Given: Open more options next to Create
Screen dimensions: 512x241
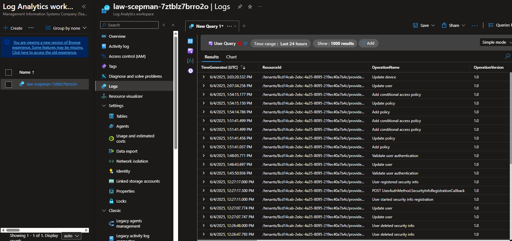Looking at the screenshot, I should tap(31, 28).
